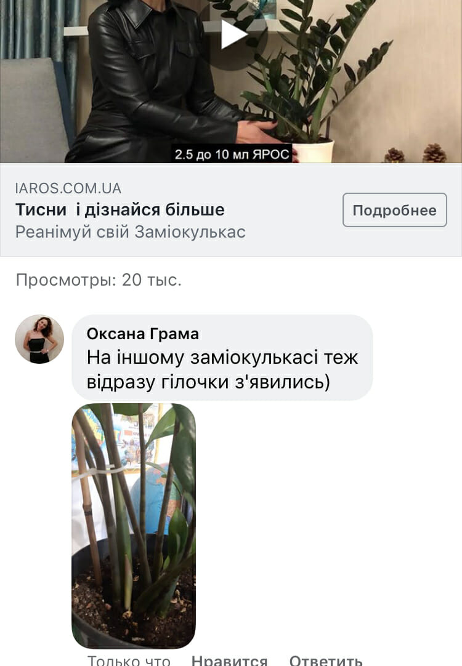Screen dimensions: 462x666
Task: Click the commenter name 'Оксана Грама'
Action: 143,334
